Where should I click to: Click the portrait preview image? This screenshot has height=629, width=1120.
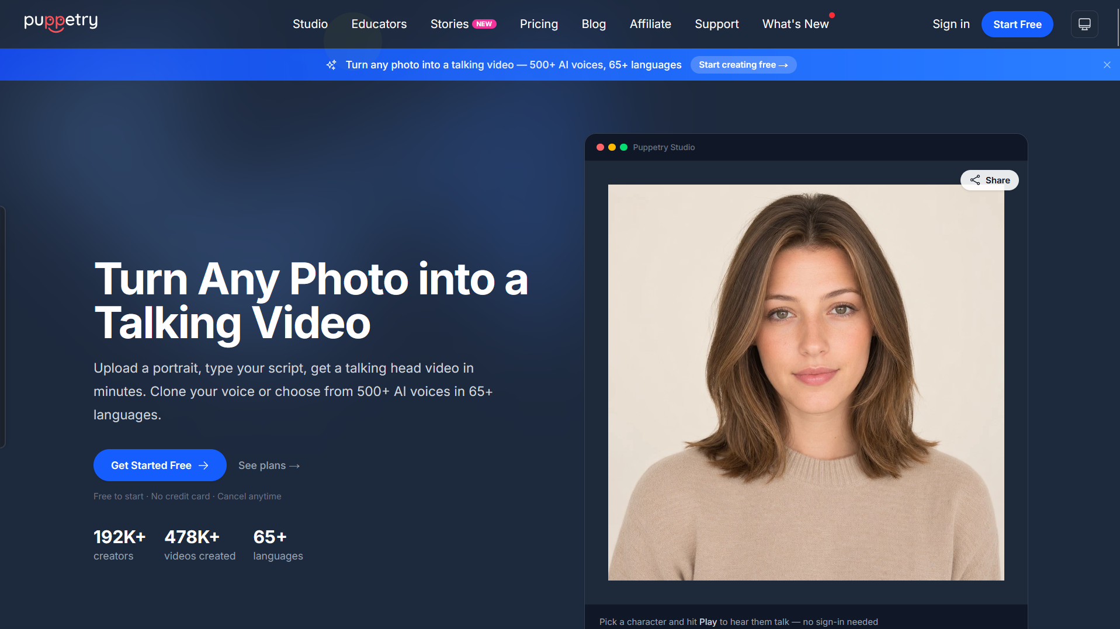click(x=806, y=383)
